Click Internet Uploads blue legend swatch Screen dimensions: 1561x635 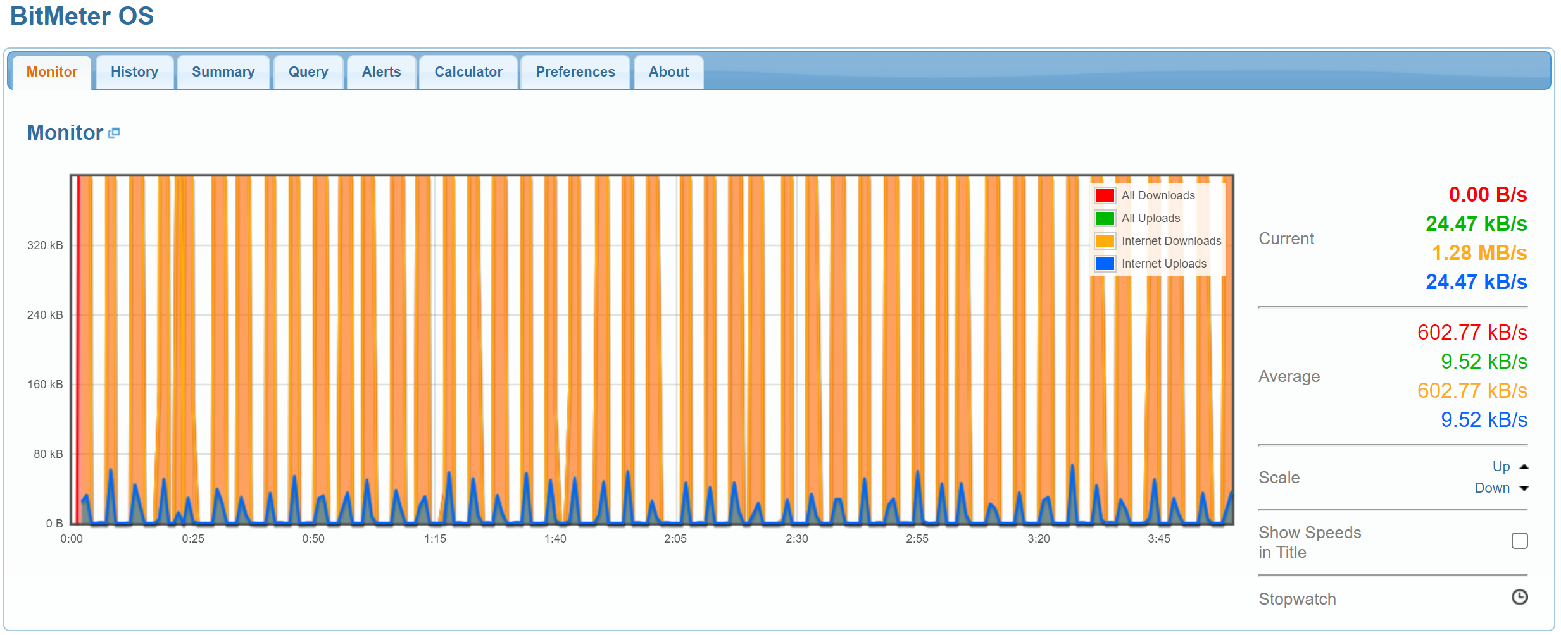tap(1105, 264)
